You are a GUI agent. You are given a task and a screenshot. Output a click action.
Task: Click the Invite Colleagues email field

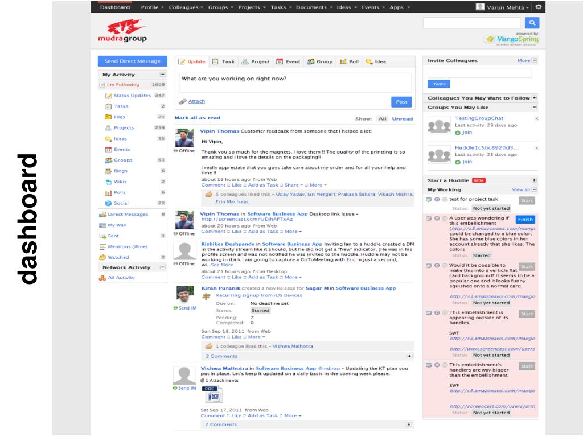tap(479, 73)
